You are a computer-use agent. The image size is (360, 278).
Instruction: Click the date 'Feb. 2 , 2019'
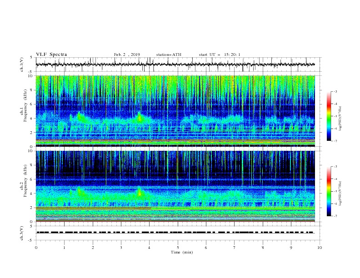point(127,55)
